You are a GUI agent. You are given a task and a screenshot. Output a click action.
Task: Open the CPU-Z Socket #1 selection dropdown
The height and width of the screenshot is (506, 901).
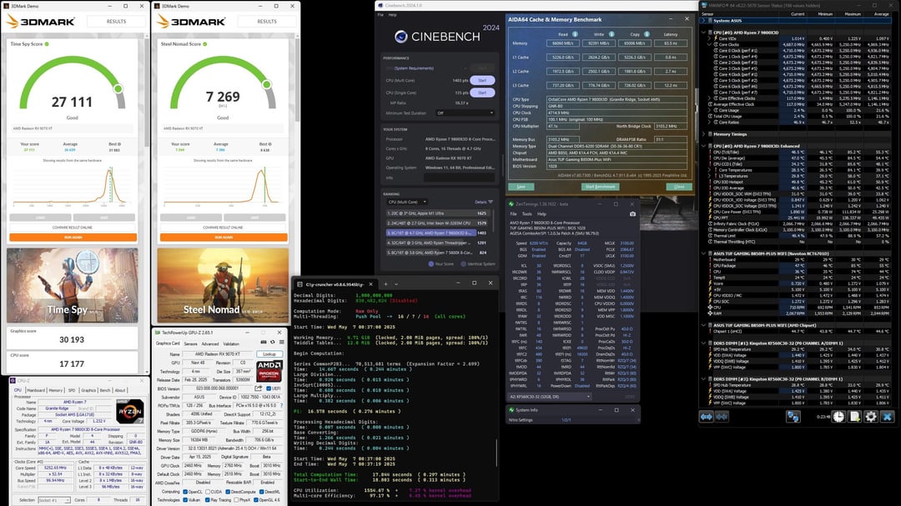click(54, 499)
